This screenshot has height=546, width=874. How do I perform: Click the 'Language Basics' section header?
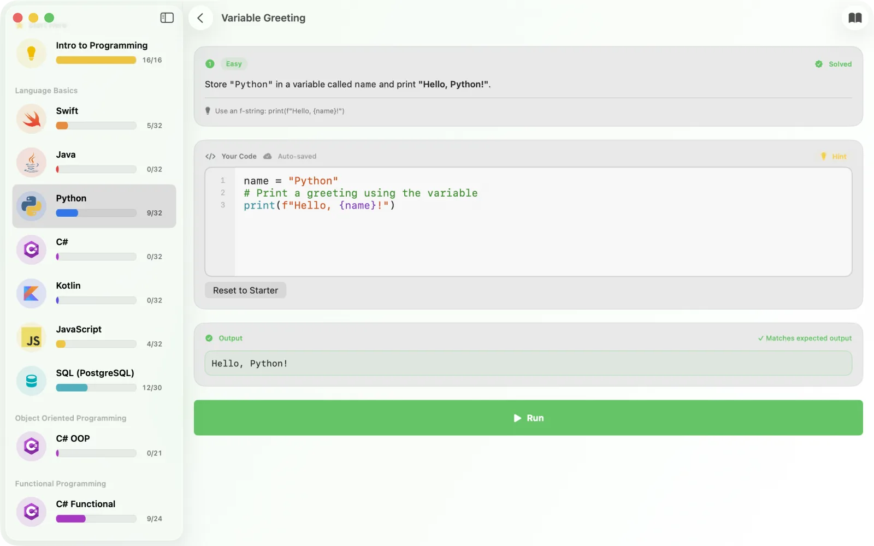46,91
